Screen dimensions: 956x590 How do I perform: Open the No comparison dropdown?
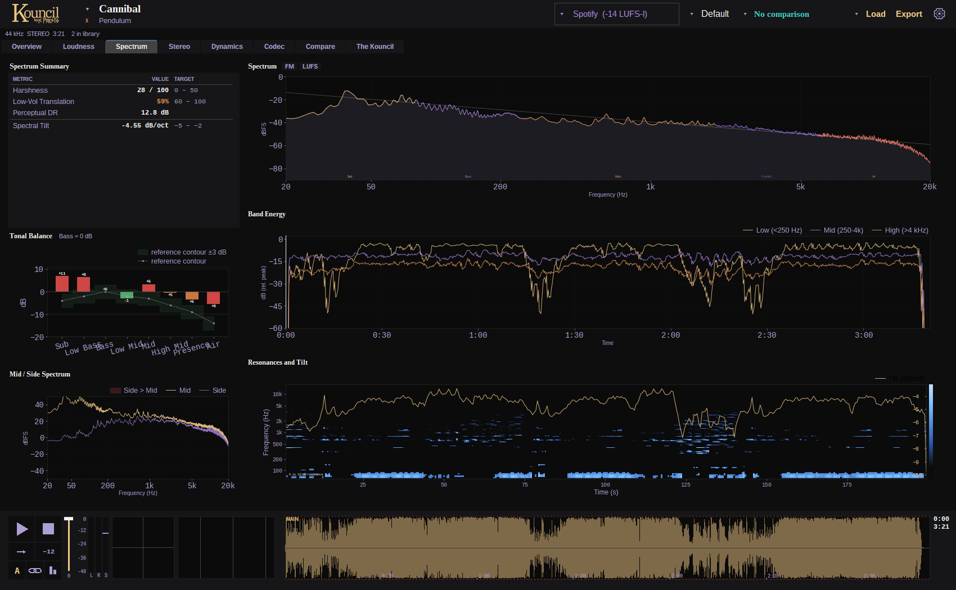pos(777,14)
